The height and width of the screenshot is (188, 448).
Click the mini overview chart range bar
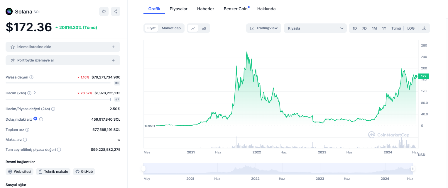coord(278,169)
